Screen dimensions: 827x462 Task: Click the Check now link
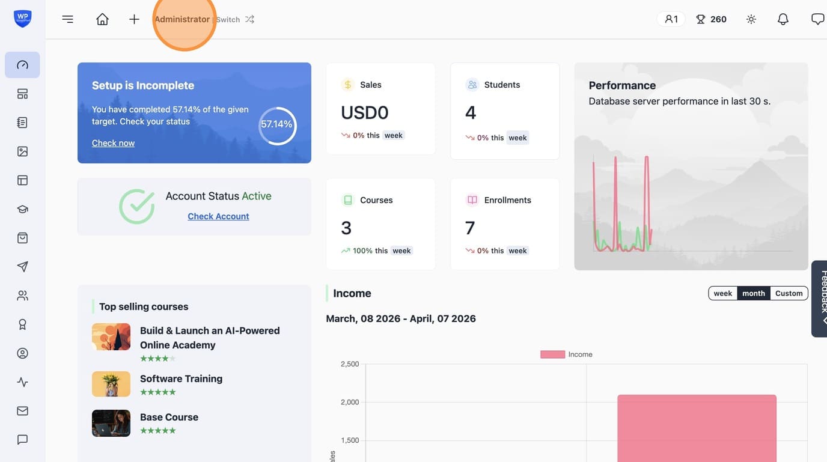[x=113, y=143]
